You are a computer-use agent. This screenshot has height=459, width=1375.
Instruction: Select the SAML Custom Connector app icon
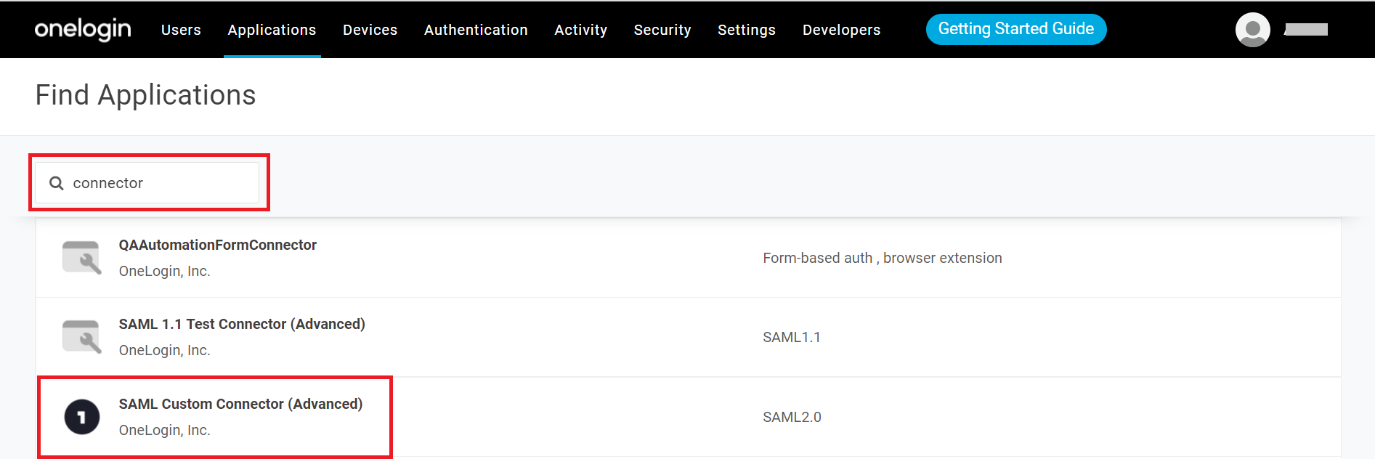point(82,417)
